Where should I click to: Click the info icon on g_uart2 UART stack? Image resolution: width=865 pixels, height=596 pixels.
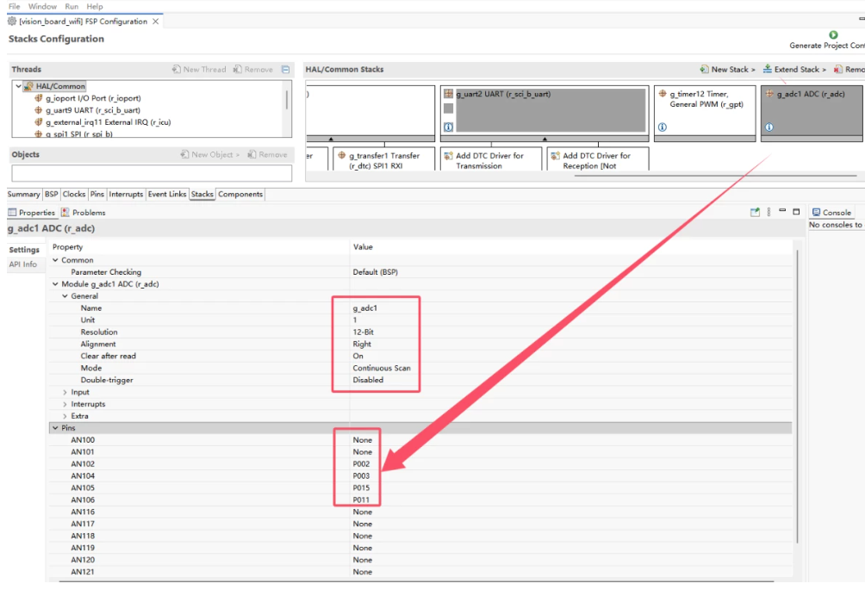[x=449, y=127]
